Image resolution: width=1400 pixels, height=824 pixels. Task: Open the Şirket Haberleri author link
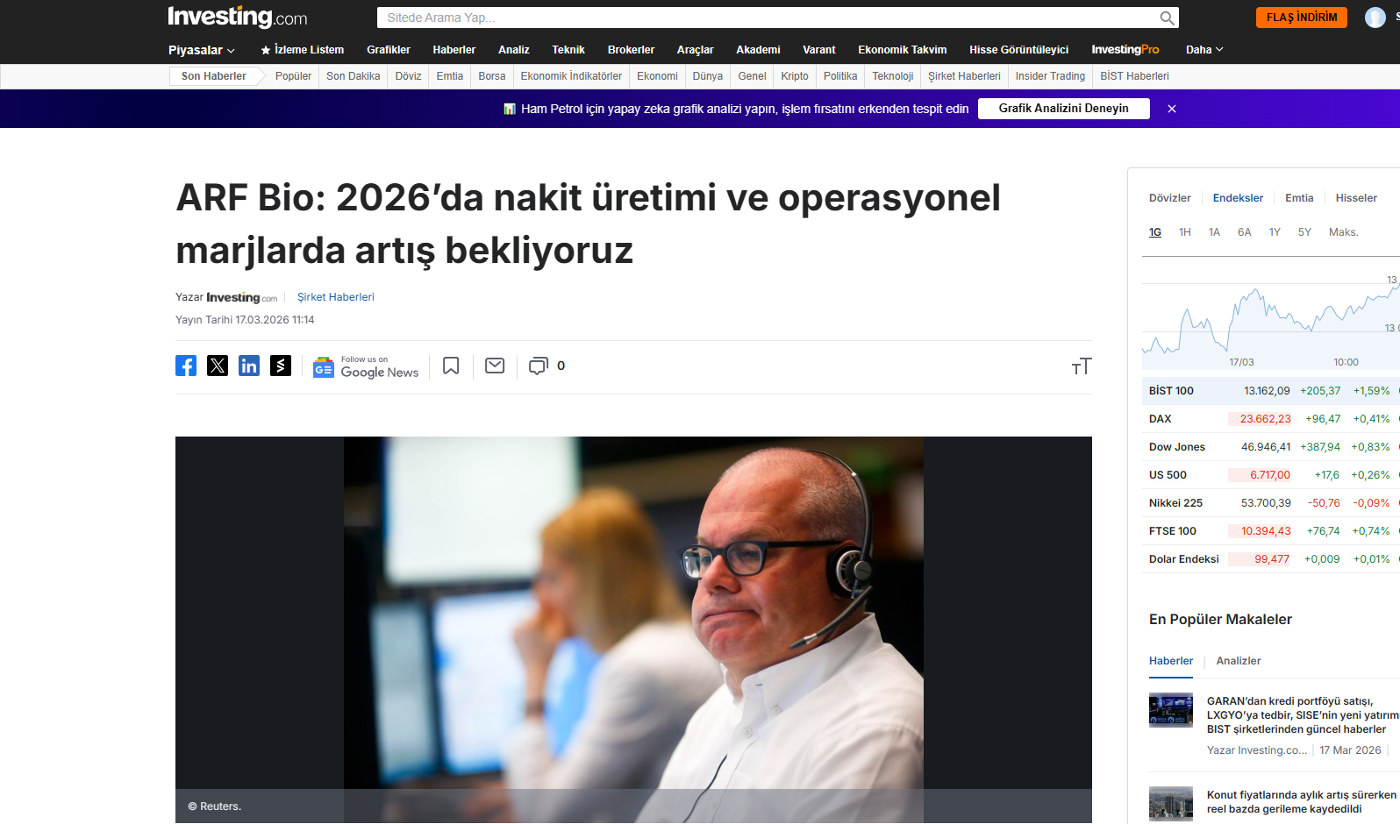335,297
